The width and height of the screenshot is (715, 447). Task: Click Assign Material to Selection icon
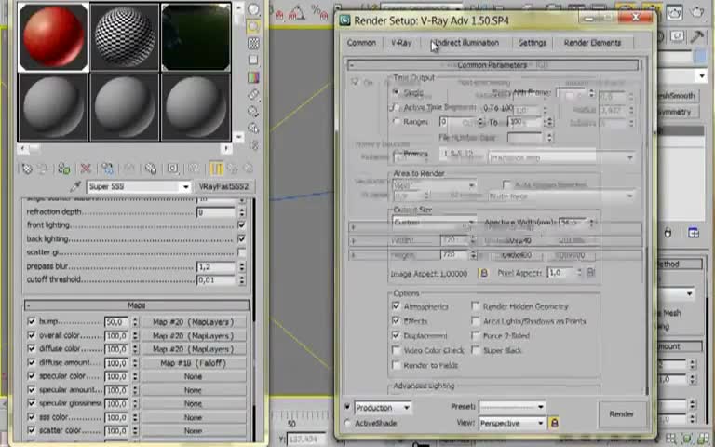pos(64,169)
